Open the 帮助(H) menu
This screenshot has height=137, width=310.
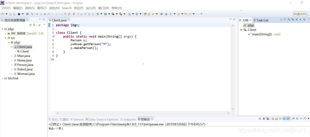click(117, 8)
